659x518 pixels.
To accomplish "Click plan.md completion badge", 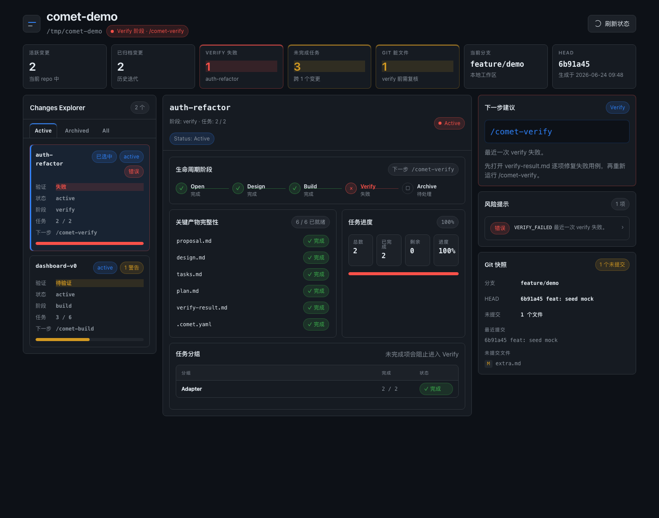I will click(x=316, y=291).
